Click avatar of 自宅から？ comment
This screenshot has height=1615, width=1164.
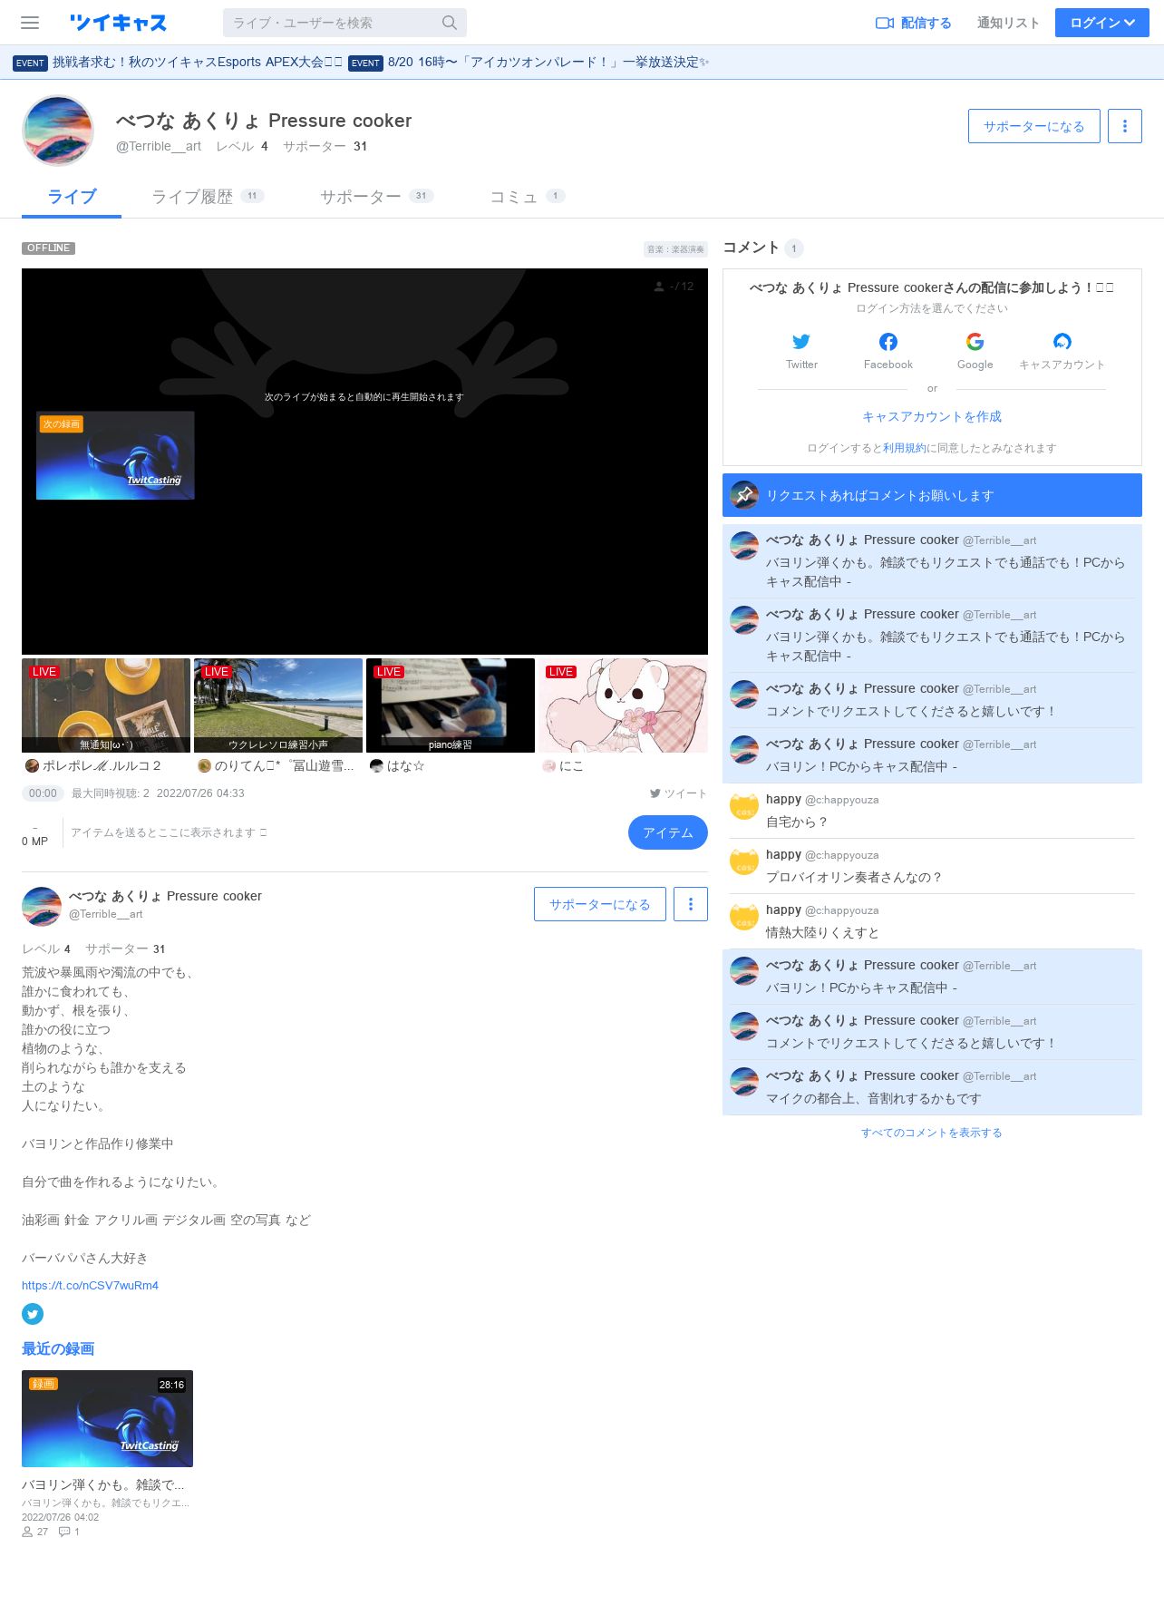[x=744, y=807]
